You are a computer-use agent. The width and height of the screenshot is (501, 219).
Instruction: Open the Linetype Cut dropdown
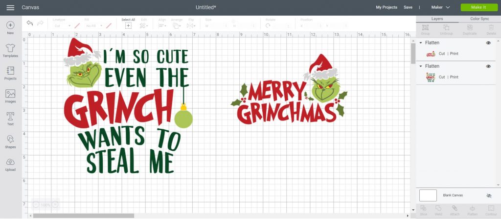tap(62, 26)
